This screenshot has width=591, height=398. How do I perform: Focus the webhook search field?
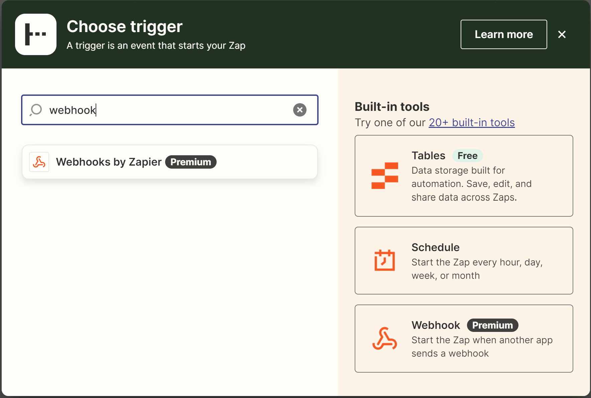[170, 110]
